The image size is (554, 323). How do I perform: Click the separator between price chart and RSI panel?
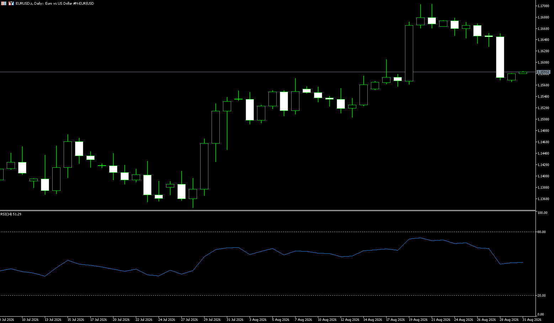(268, 211)
